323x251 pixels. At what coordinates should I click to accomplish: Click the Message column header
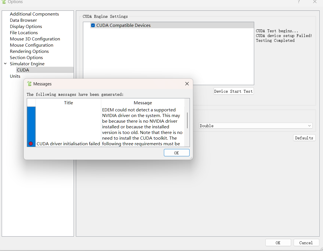[143, 103]
